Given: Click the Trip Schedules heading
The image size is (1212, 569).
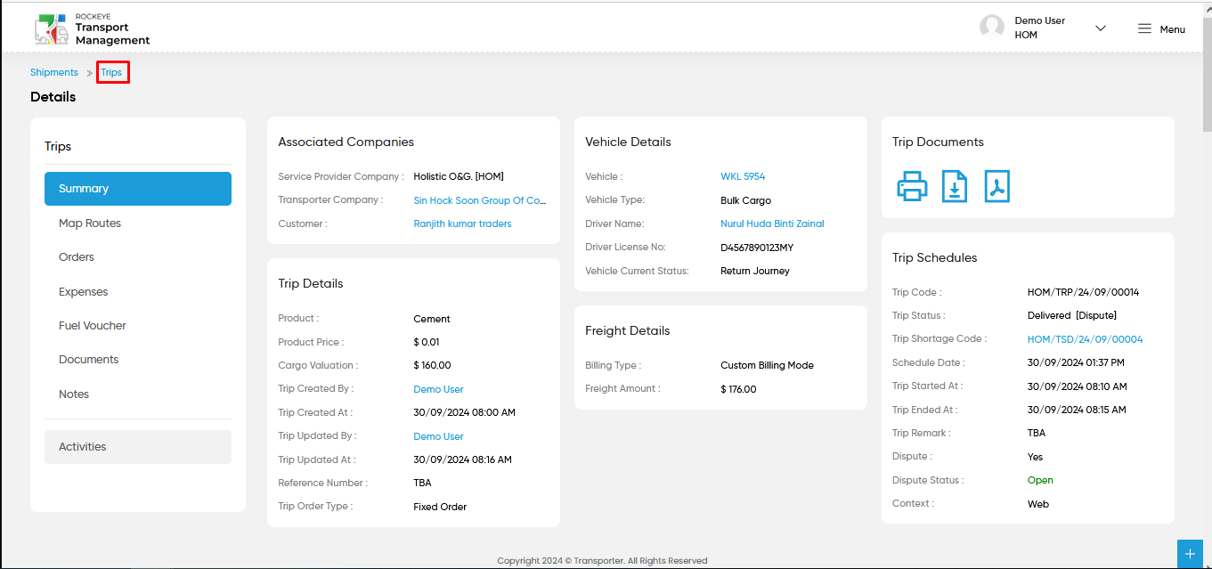Looking at the screenshot, I should [x=935, y=257].
